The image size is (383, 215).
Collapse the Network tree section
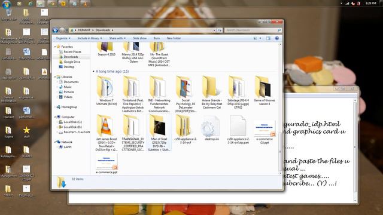pos(55,142)
